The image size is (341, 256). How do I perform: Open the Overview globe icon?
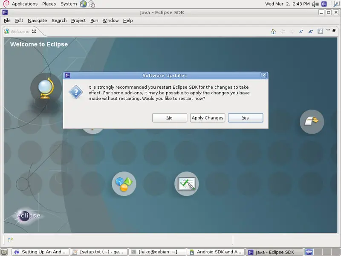coord(46,88)
